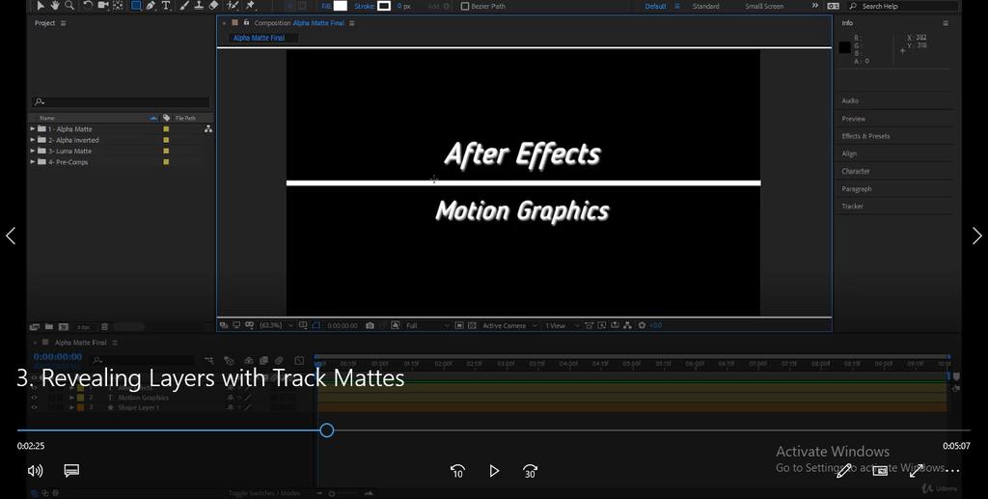This screenshot has width=988, height=499.
Task: Open the Full resolution dropdown
Action: click(427, 325)
